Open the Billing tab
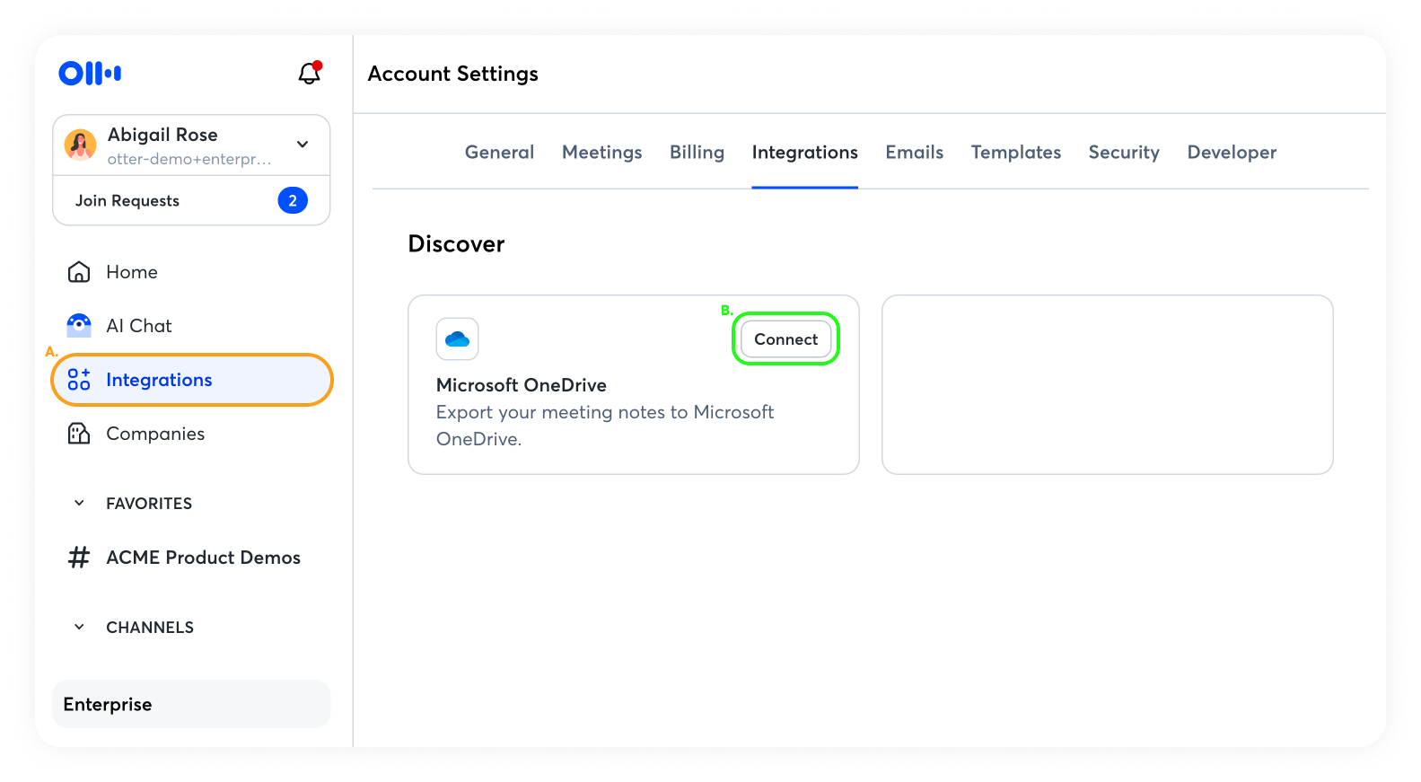This screenshot has height=782, width=1421. coord(697,153)
